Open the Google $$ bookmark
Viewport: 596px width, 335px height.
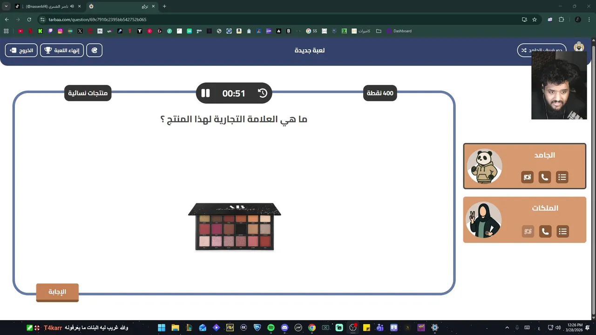click(312, 31)
